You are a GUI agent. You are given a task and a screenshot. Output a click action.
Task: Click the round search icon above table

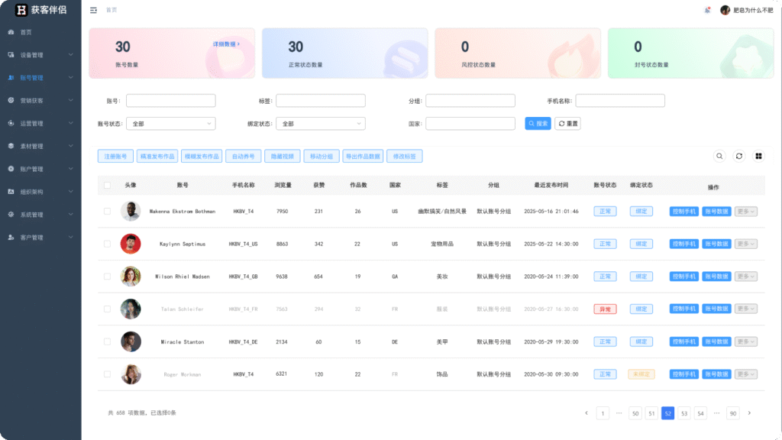pos(719,156)
